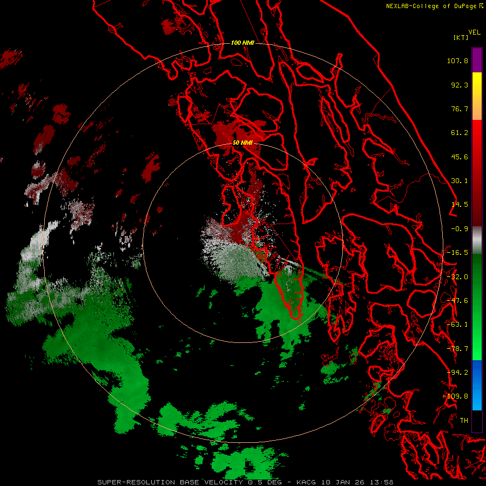Click the -47.6 scale value
The width and height of the screenshot is (486, 486).
(457, 301)
